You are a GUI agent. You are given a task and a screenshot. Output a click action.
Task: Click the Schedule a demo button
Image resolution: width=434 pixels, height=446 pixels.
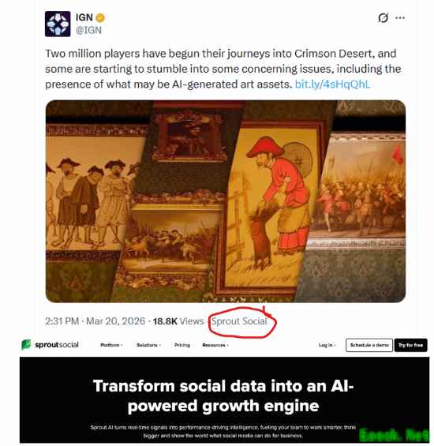[x=369, y=345]
